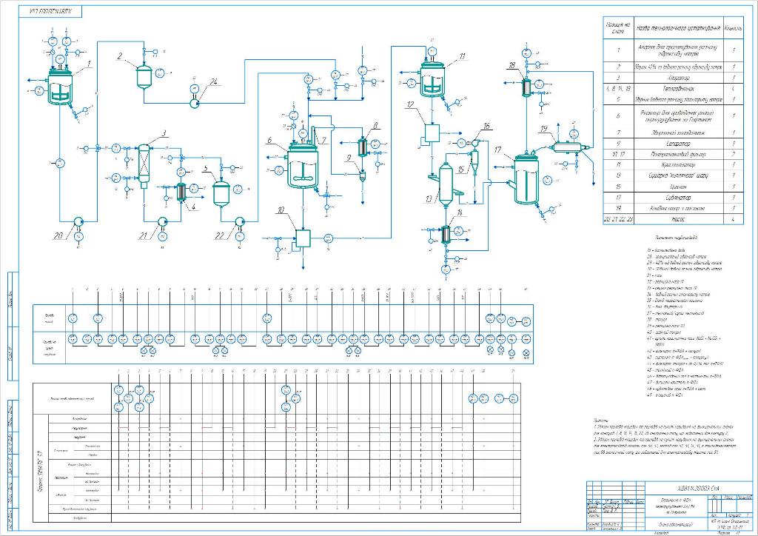Image resolution: width=758 pixels, height=536 pixels.
Task: Select the "10, 12" position cell in the table
Action: (618, 154)
